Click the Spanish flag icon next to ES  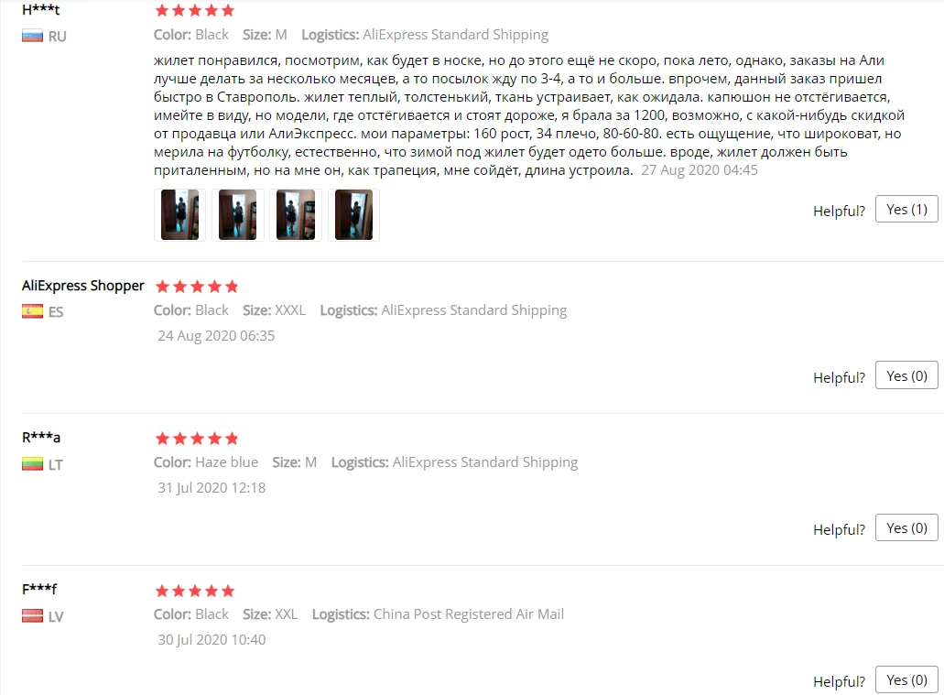(32, 311)
